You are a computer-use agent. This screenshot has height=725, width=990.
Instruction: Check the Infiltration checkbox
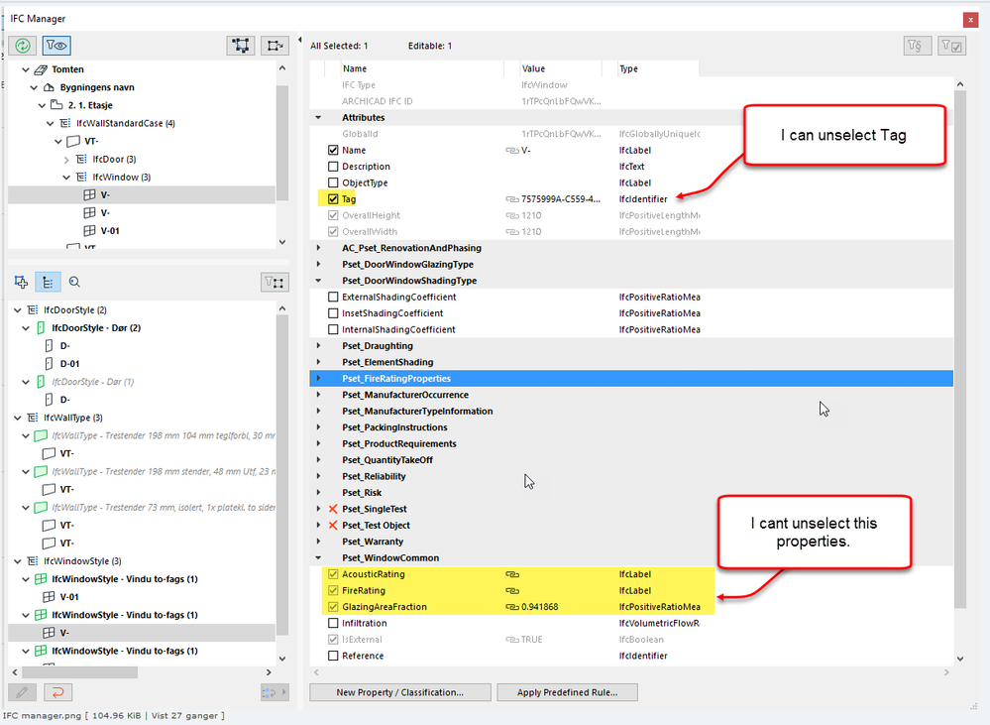pos(333,623)
